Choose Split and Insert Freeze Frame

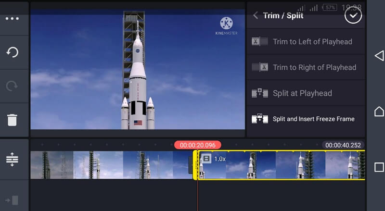click(x=305, y=119)
